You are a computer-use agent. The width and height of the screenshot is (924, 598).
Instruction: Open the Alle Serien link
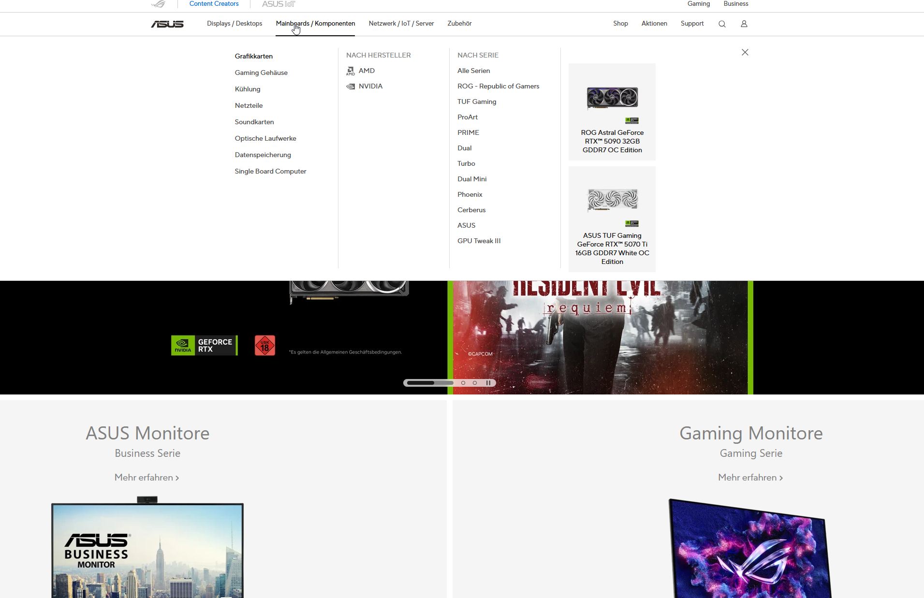474,71
